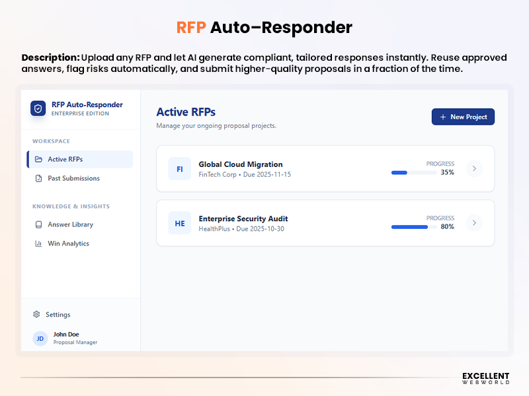Click the JD avatar for John Doe
The height and width of the screenshot is (396, 529).
[40, 338]
